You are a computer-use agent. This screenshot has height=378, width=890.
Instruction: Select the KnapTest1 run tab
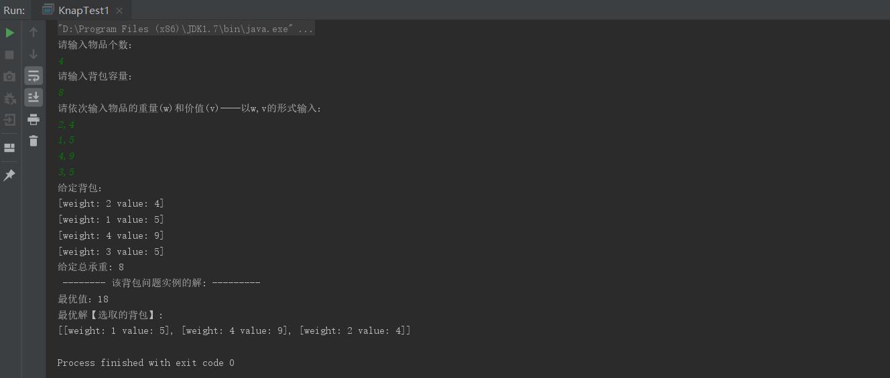coord(82,10)
